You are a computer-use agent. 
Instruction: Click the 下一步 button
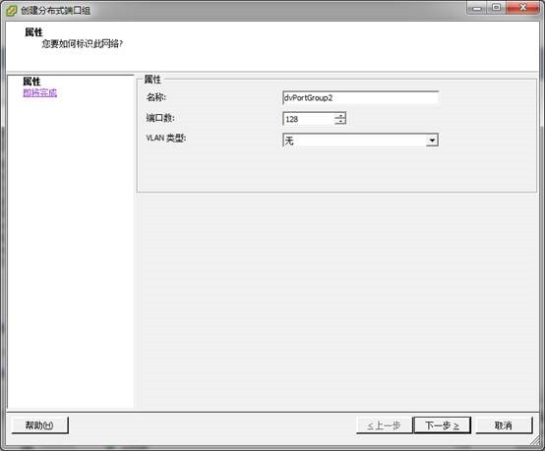click(x=442, y=425)
